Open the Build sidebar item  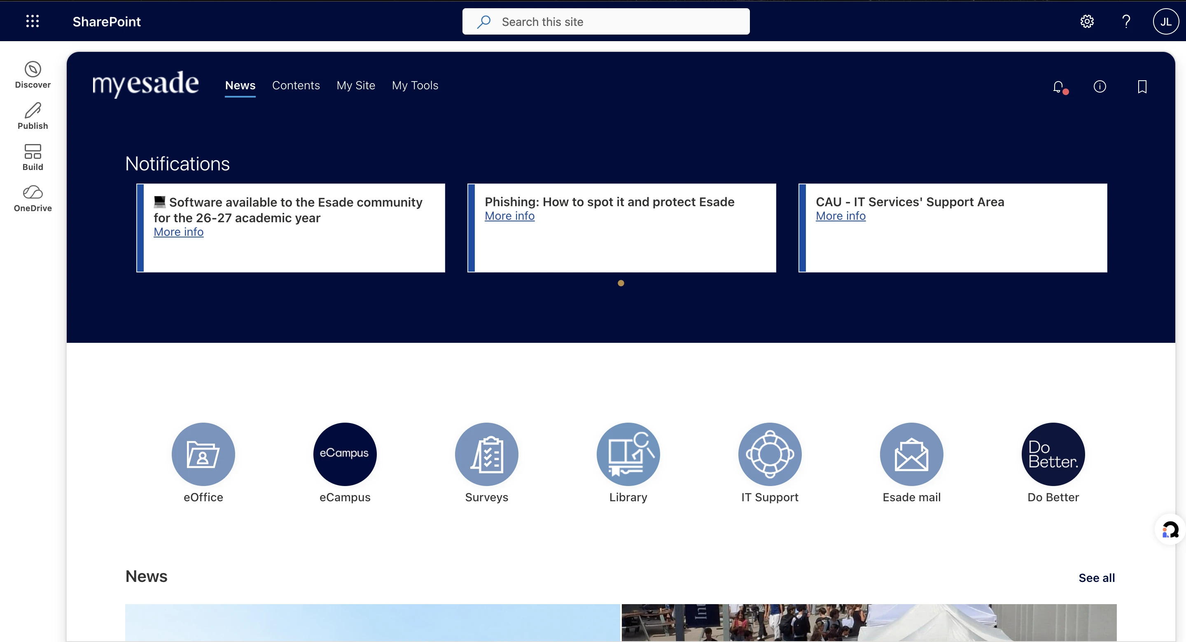point(33,157)
